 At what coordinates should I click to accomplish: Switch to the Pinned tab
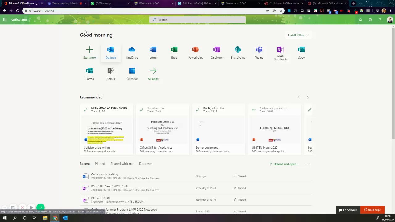pos(100,164)
